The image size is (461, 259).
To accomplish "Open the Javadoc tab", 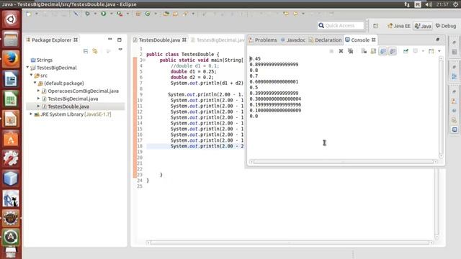I will click(x=293, y=40).
